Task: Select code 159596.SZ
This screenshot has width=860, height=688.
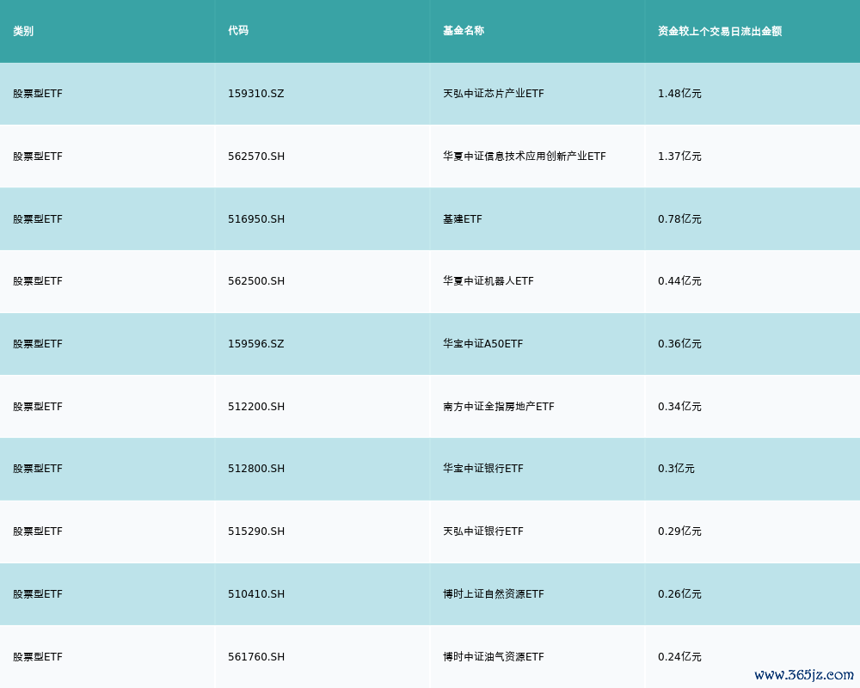Action: point(256,344)
